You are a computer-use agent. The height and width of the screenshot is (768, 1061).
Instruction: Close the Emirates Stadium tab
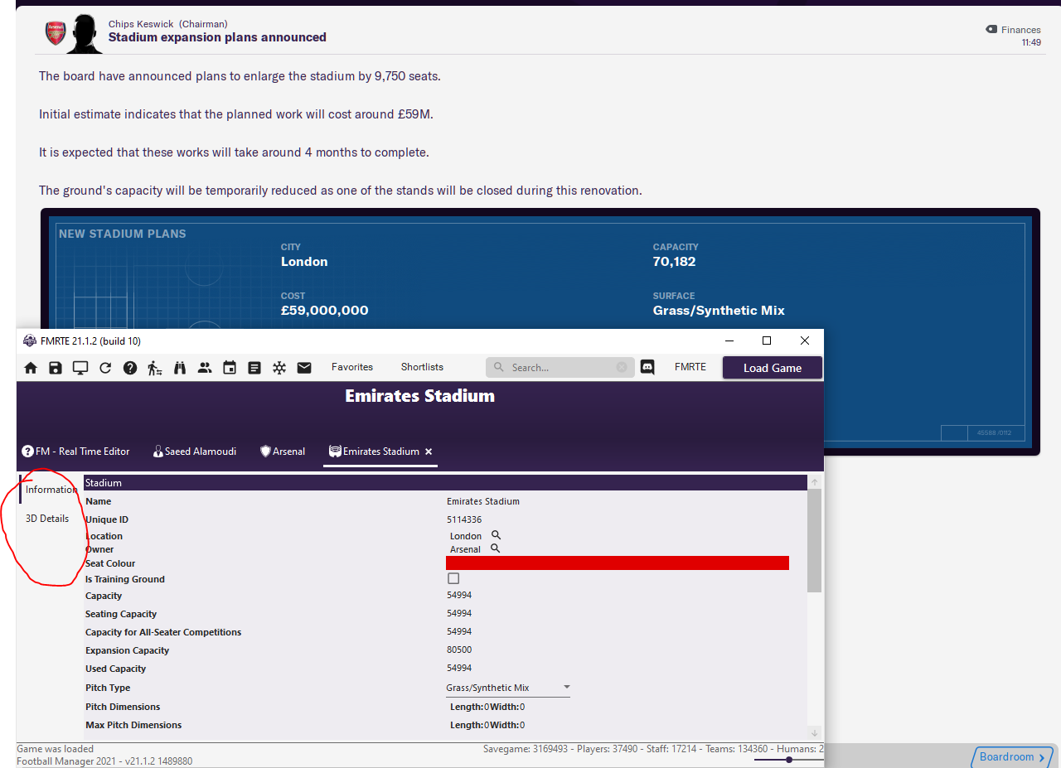tap(429, 452)
